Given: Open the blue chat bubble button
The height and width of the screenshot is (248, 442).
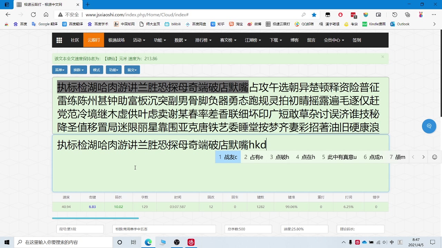Looking at the screenshot, I should (x=429, y=126).
